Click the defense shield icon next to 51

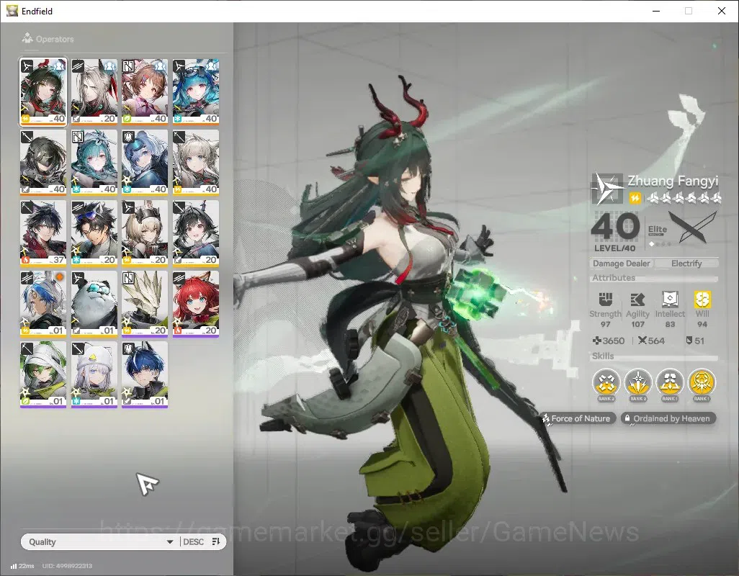pos(689,341)
